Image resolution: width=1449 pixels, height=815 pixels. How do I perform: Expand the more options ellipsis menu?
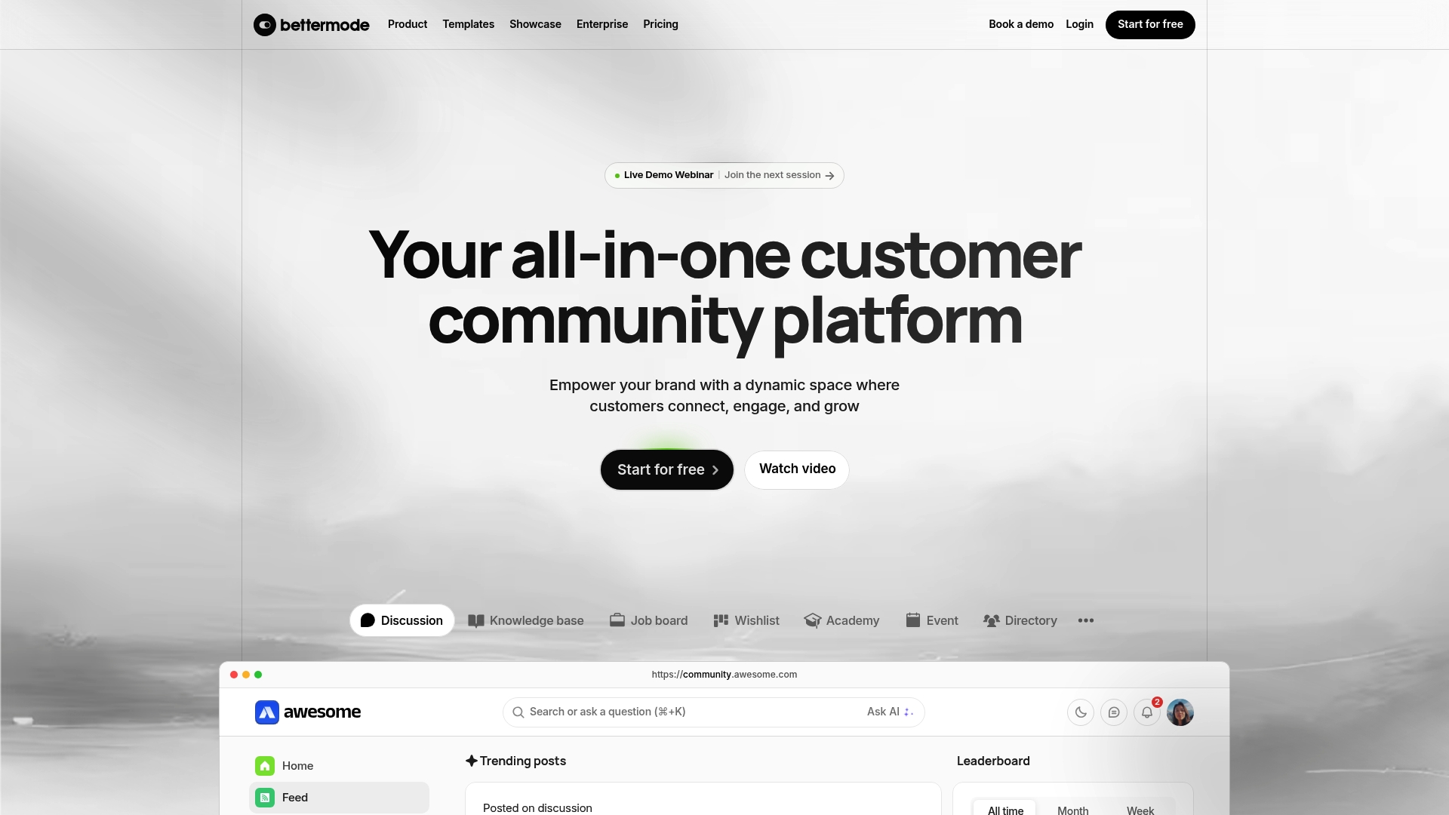click(x=1086, y=620)
